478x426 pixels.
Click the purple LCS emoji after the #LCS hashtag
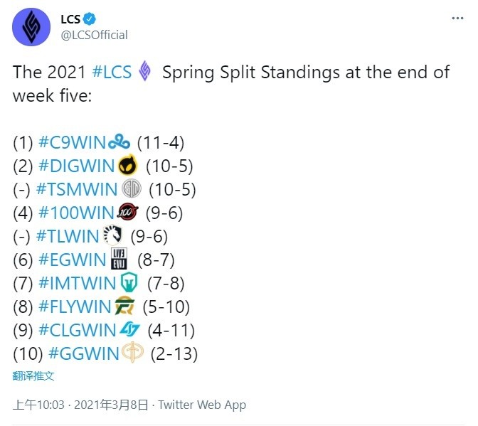click(145, 70)
